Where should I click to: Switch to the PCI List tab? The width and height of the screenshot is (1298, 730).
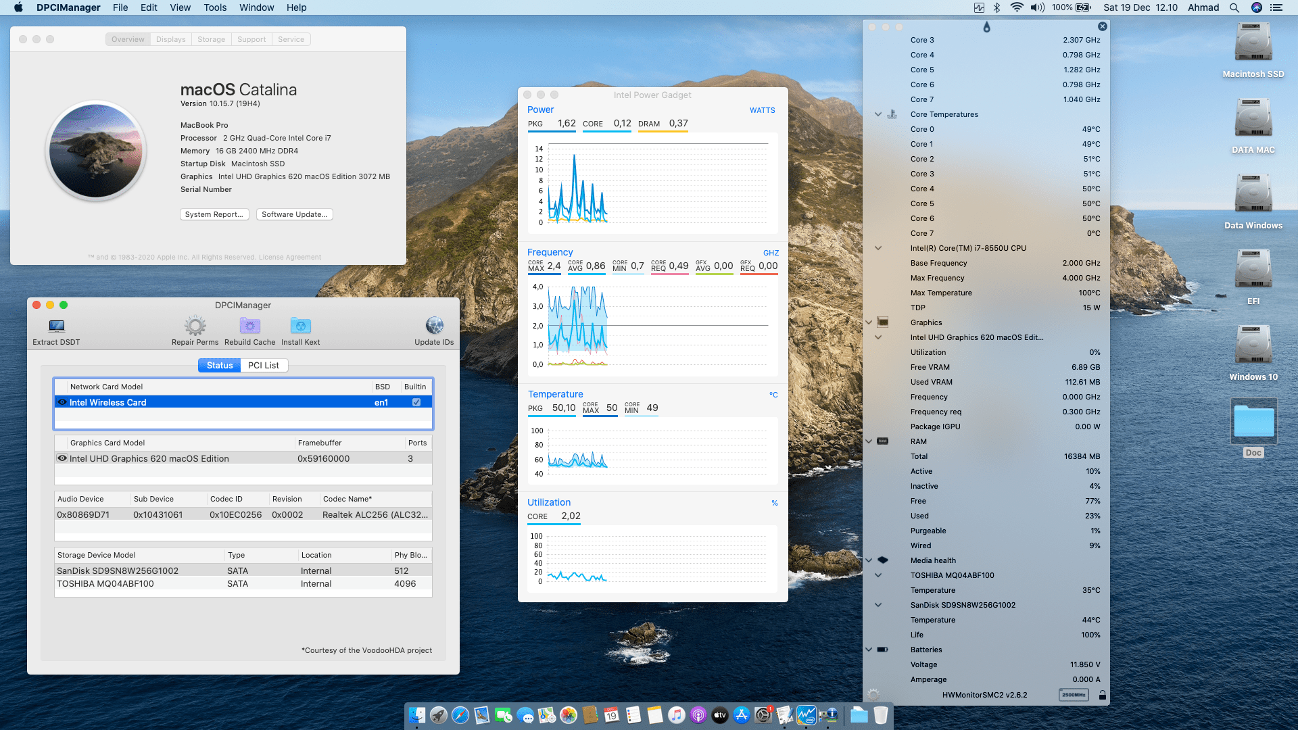coord(264,365)
